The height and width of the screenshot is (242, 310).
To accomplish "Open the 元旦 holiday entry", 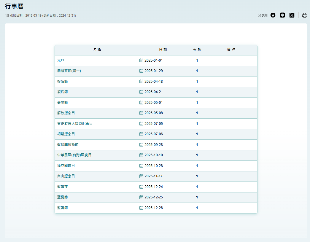I will (61, 60).
